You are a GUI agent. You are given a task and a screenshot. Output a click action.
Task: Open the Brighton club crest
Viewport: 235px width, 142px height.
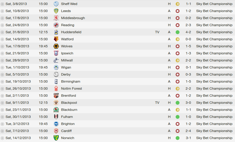coord(56,124)
